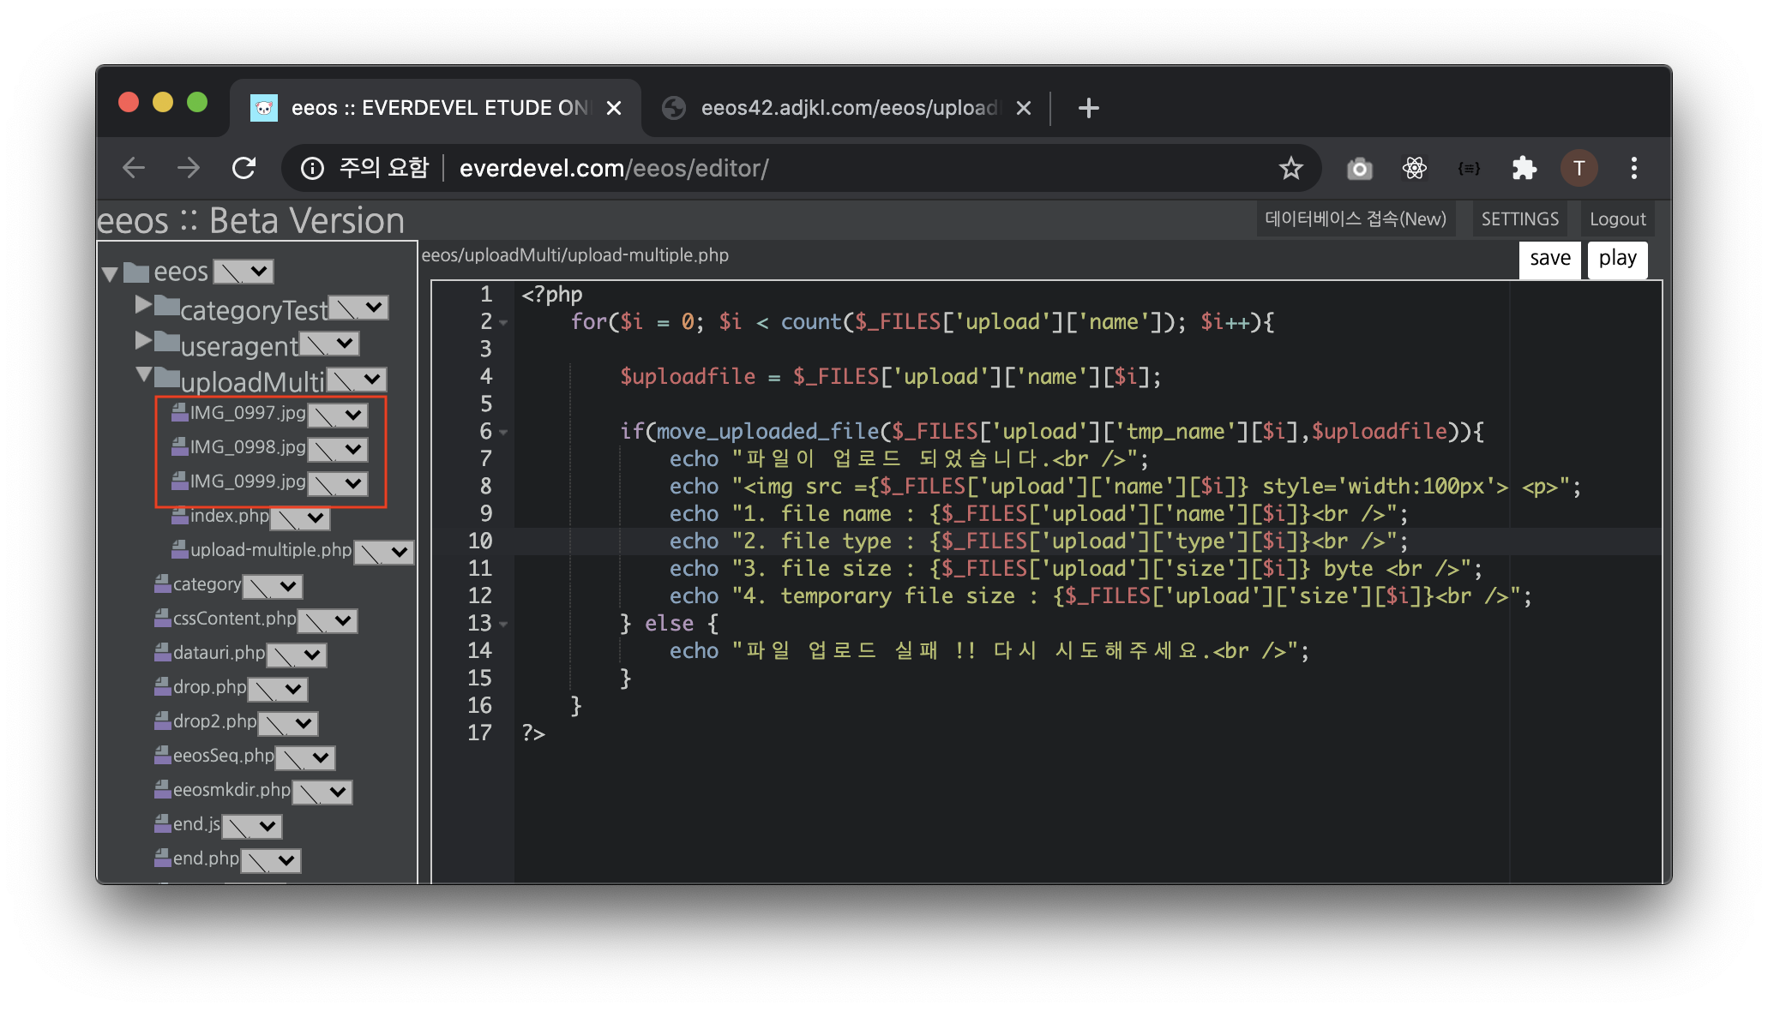Click the address bar URL
This screenshot has width=1768, height=1011.
(x=614, y=168)
